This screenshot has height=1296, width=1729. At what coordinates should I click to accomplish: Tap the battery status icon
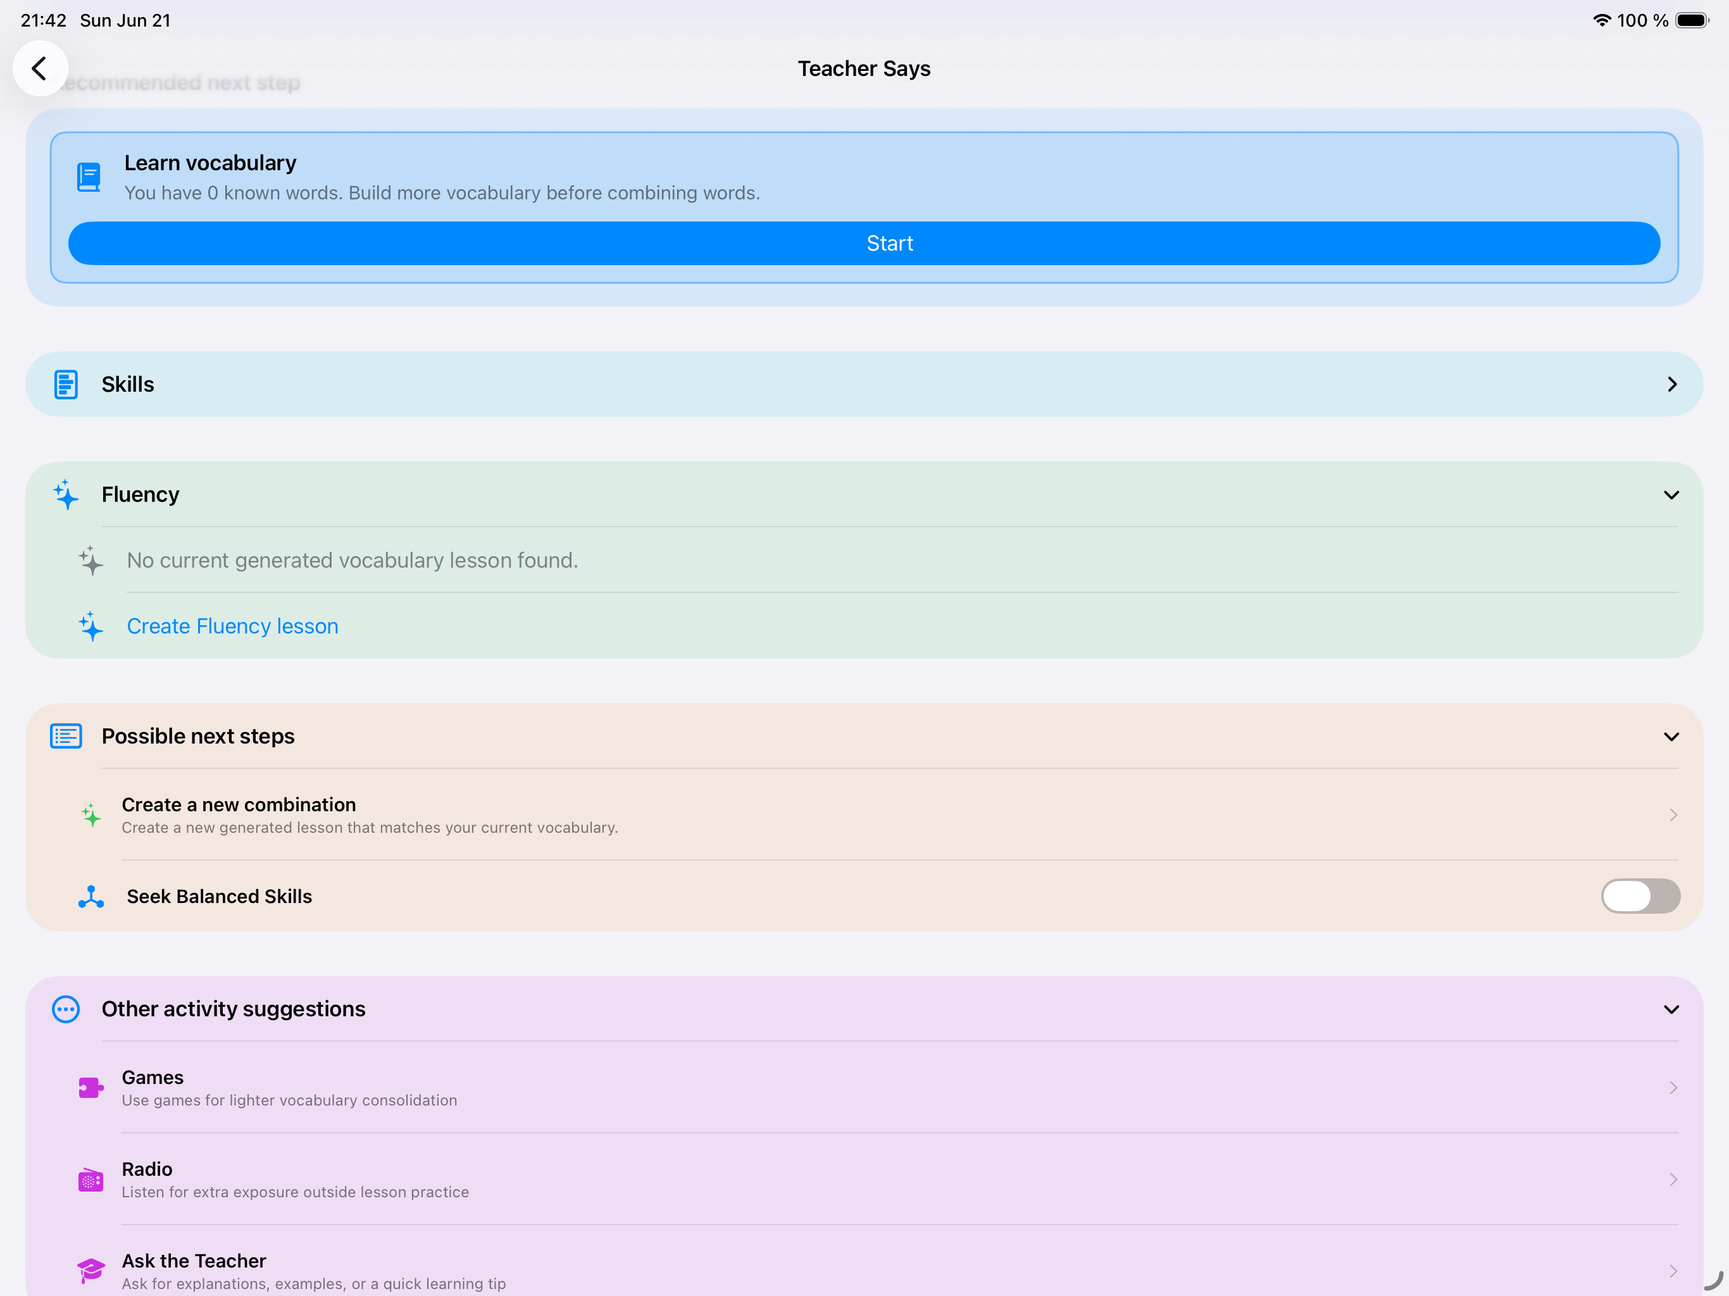coord(1692,20)
